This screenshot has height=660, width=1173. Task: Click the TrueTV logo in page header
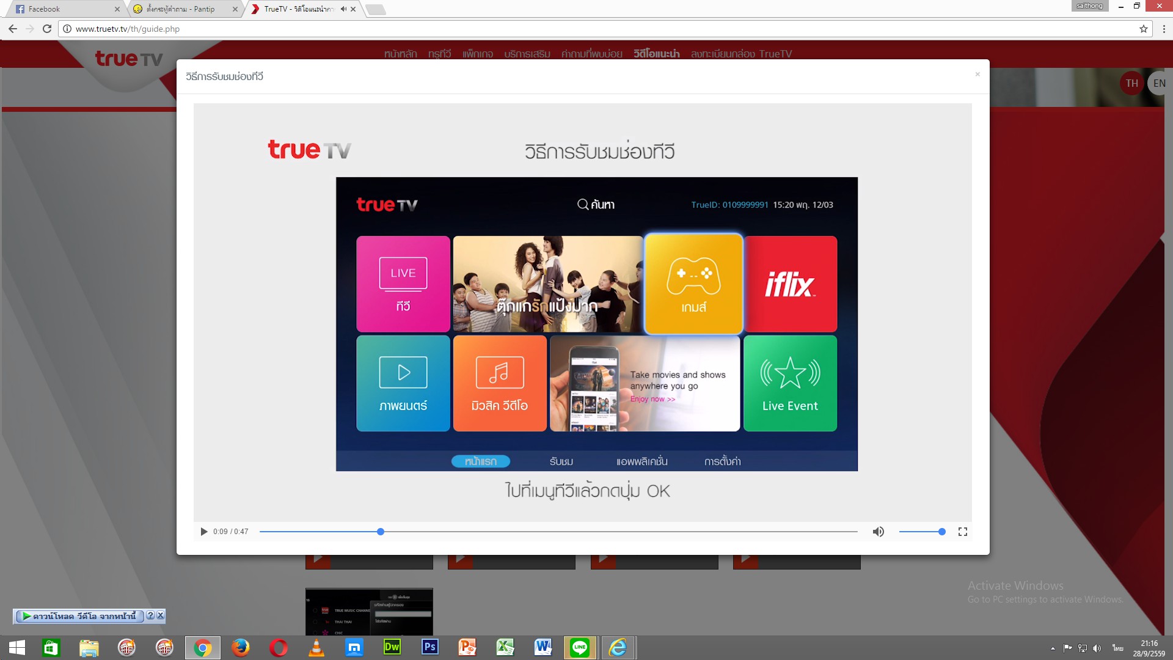(129, 59)
